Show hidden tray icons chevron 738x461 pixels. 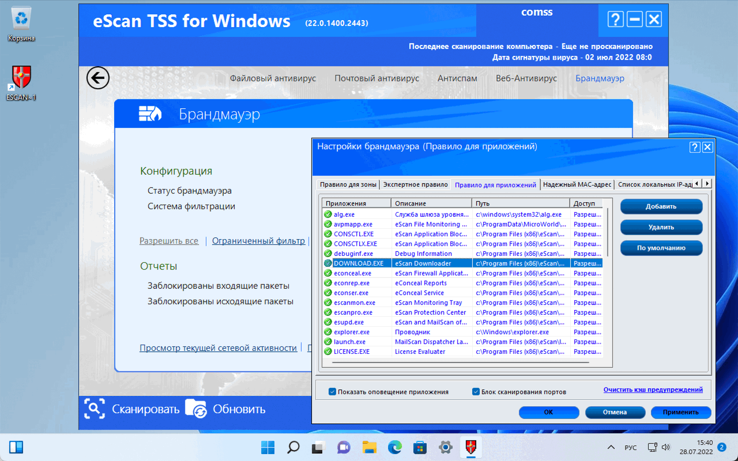[x=611, y=447]
